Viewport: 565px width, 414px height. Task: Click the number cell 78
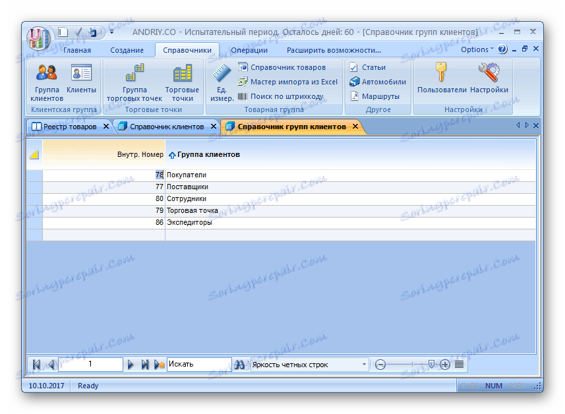click(x=104, y=175)
